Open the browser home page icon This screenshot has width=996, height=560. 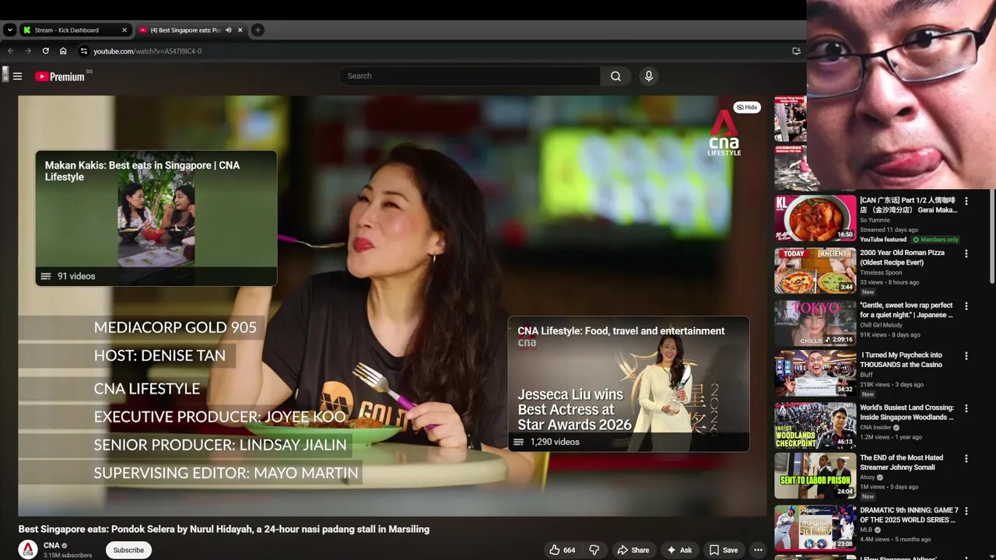pyautogui.click(x=63, y=51)
